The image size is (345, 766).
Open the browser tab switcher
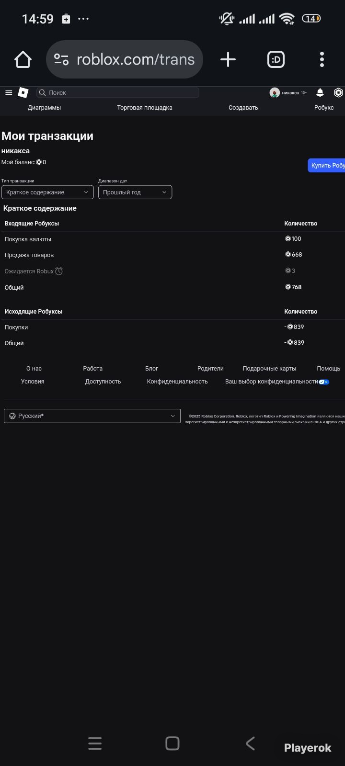pos(276,59)
